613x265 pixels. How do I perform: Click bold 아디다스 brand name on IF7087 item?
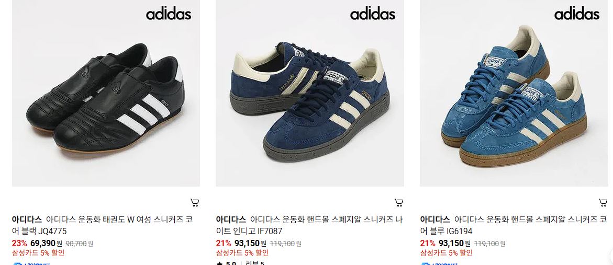[x=231, y=220]
